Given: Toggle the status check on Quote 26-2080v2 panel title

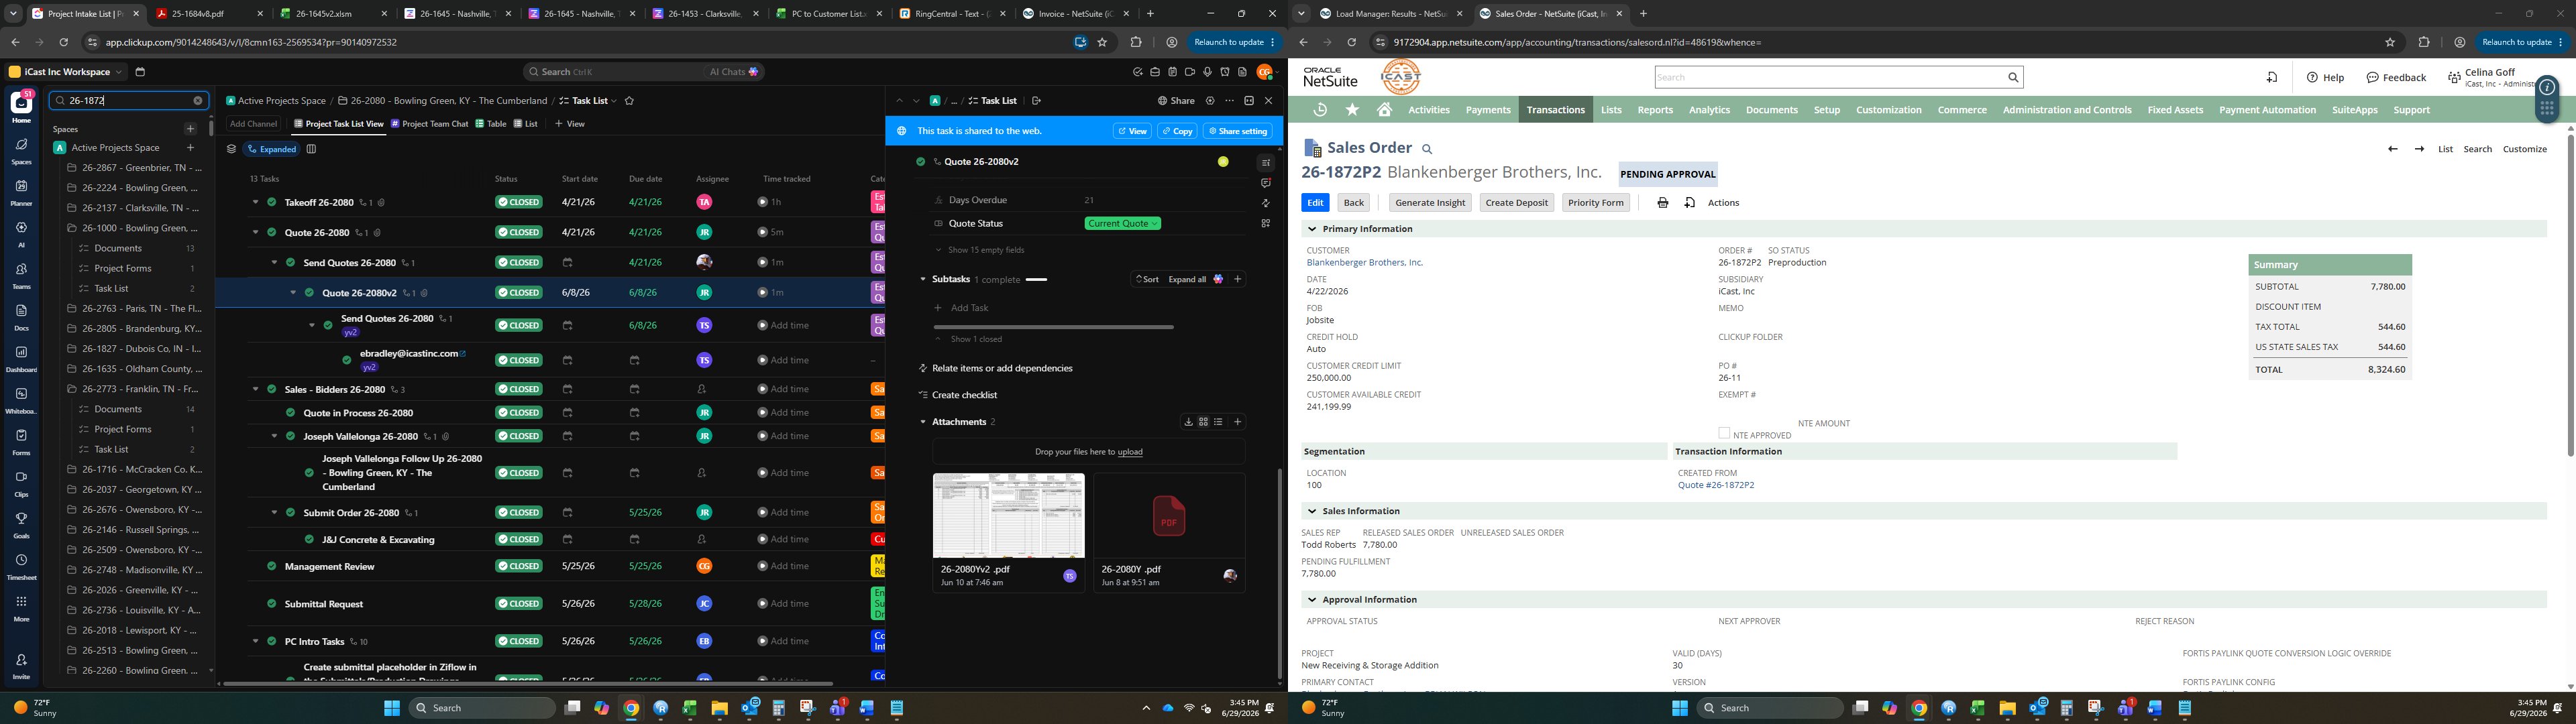Looking at the screenshot, I should (x=920, y=161).
